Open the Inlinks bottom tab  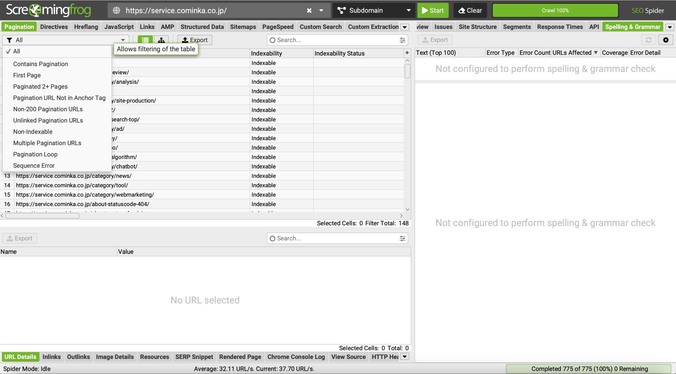51,357
